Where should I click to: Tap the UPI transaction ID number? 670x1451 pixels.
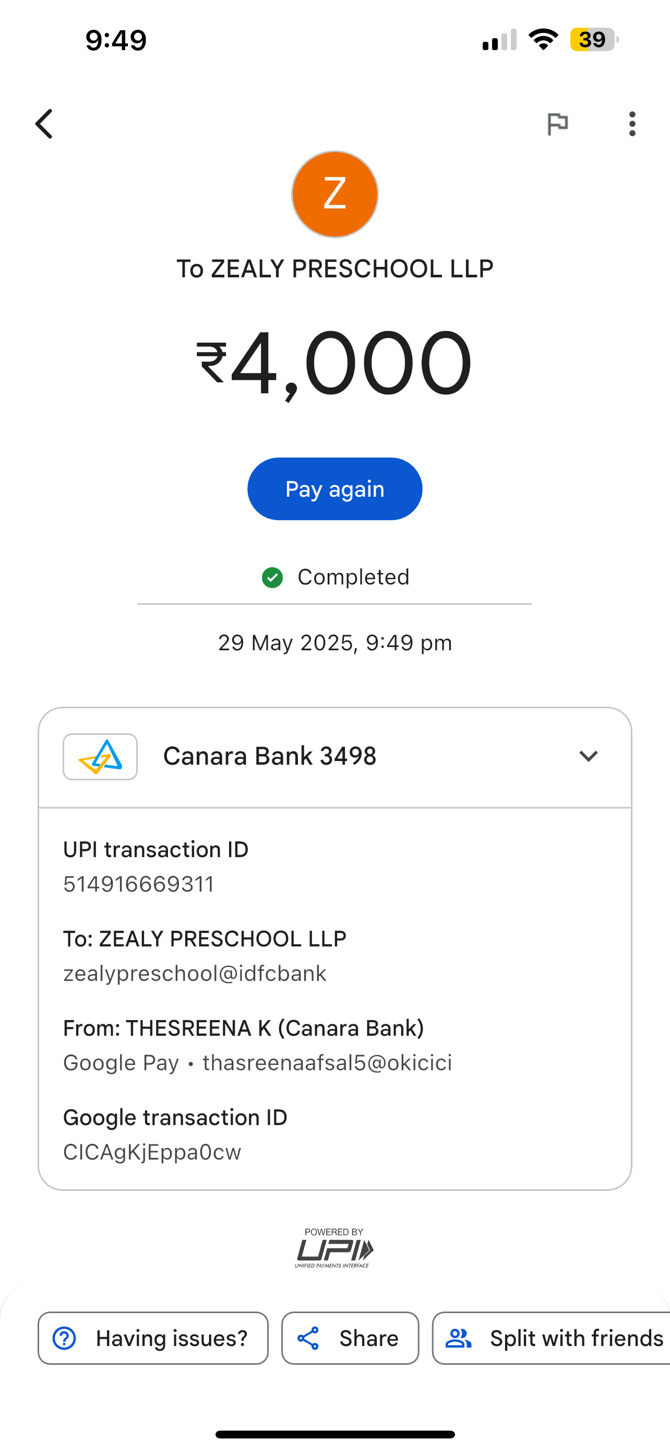tap(139, 884)
